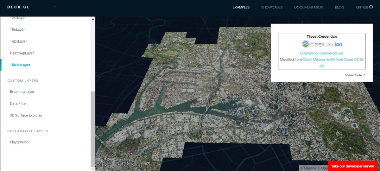The image size is (380, 171).
Task: Click Take our developer survey button
Action: (353, 166)
